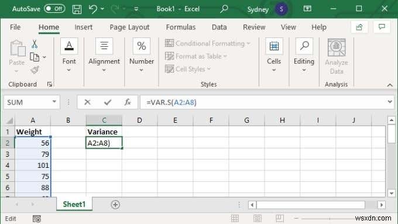The height and width of the screenshot is (224, 398).
Task: Open the Clipboard dialog launcher
Action: (x=50, y=84)
